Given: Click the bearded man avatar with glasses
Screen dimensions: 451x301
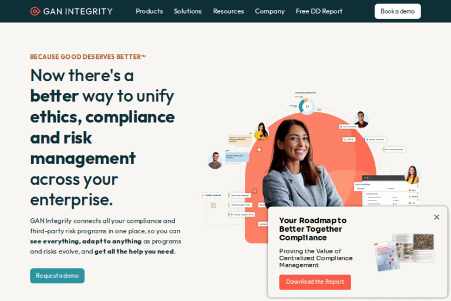Looking at the screenshot, I should 215,160.
